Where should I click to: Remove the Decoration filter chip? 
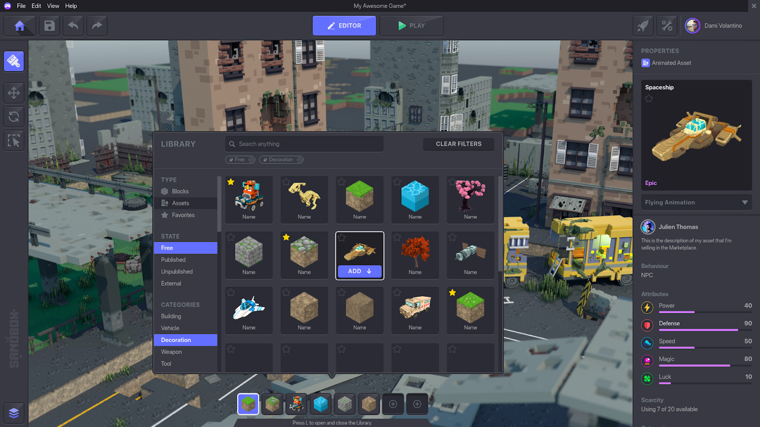299,159
